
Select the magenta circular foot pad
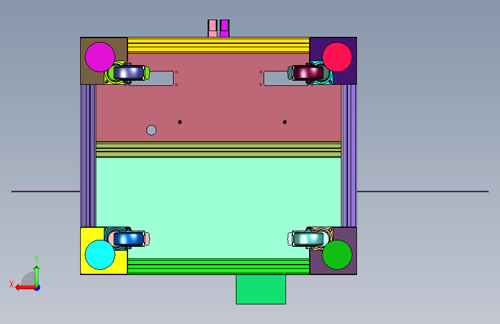[x=100, y=57]
